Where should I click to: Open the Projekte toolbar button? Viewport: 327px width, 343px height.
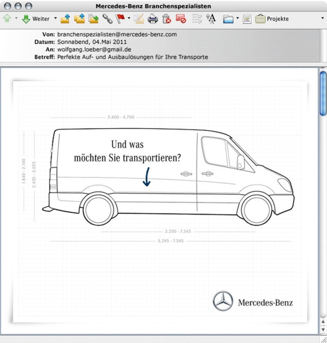pyautogui.click(x=272, y=19)
